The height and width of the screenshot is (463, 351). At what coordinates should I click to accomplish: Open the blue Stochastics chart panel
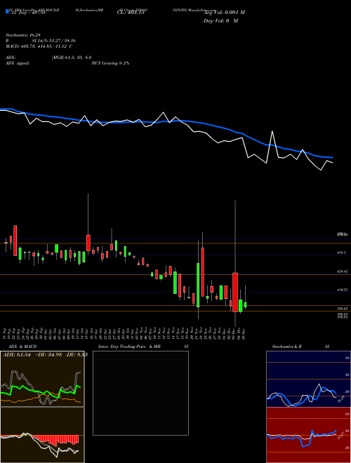click(x=308, y=379)
